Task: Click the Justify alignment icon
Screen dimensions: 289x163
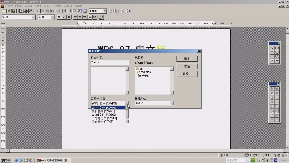Action: 90,17
